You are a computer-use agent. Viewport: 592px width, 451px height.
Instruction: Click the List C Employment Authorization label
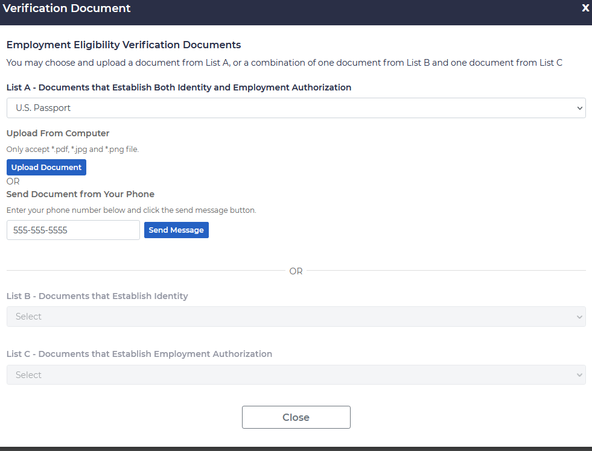pyautogui.click(x=139, y=354)
